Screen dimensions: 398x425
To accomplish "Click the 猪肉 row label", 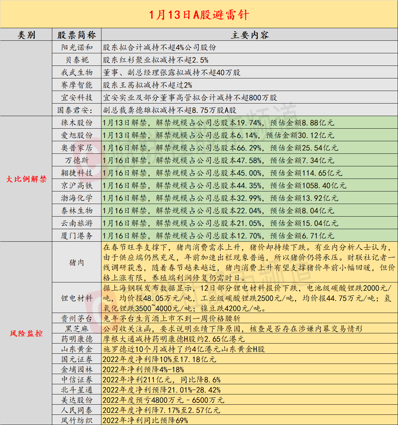I will pyautogui.click(x=77, y=262).
